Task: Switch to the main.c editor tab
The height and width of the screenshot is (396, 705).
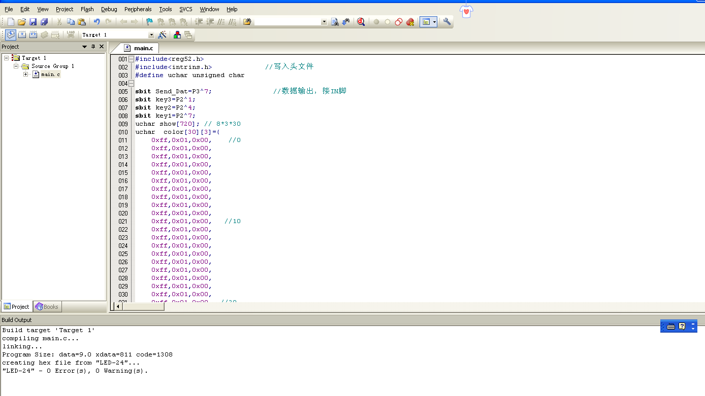Action: [x=139, y=48]
